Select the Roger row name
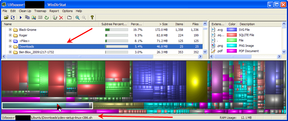Viewport: 288px width, 121px height. (x=23, y=35)
